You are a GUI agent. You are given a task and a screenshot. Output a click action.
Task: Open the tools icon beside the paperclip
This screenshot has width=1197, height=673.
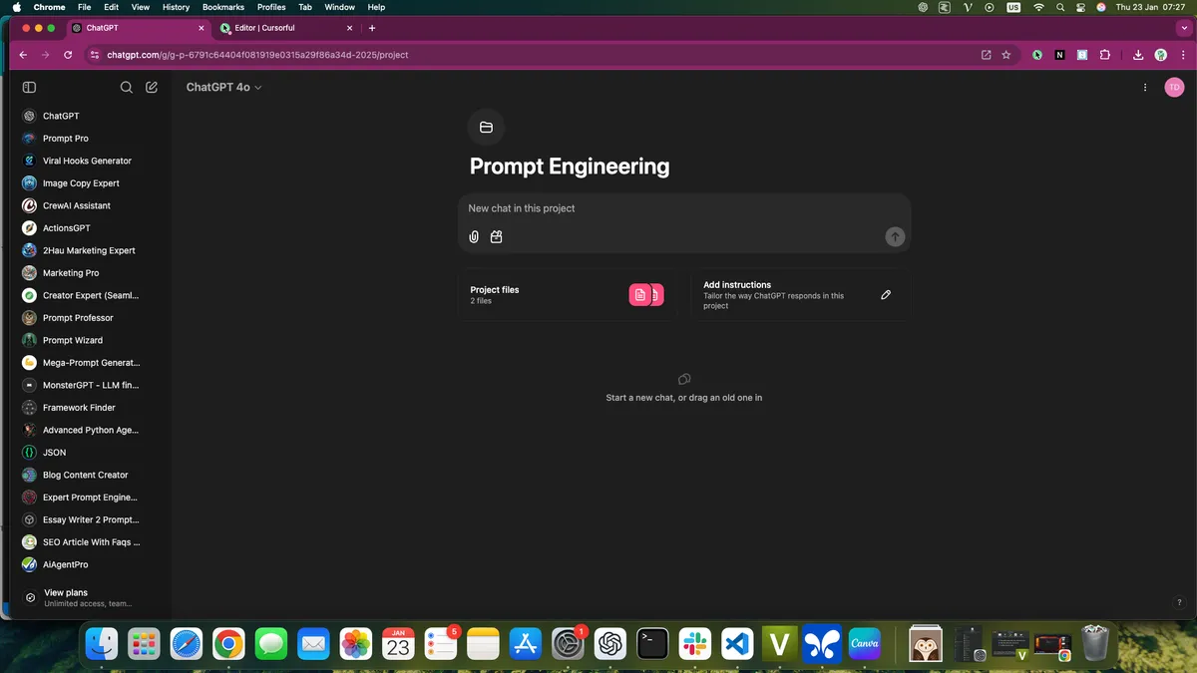[496, 236]
